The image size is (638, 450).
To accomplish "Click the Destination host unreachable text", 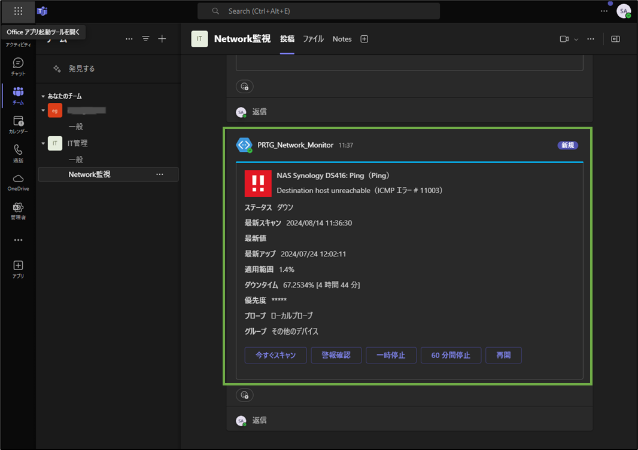I will tap(360, 191).
